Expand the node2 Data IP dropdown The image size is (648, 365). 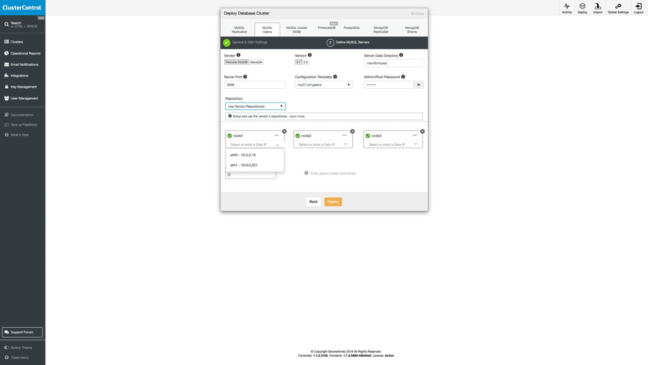click(x=345, y=144)
